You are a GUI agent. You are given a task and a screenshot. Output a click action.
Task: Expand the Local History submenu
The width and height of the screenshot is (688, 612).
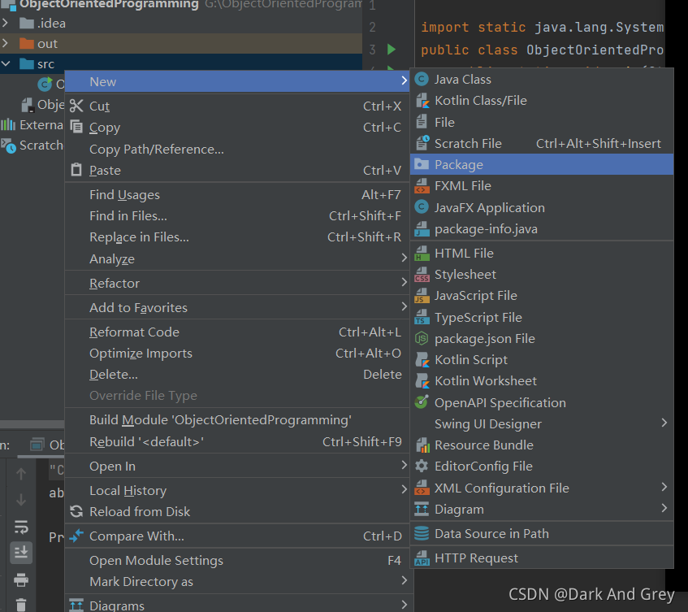click(237, 490)
